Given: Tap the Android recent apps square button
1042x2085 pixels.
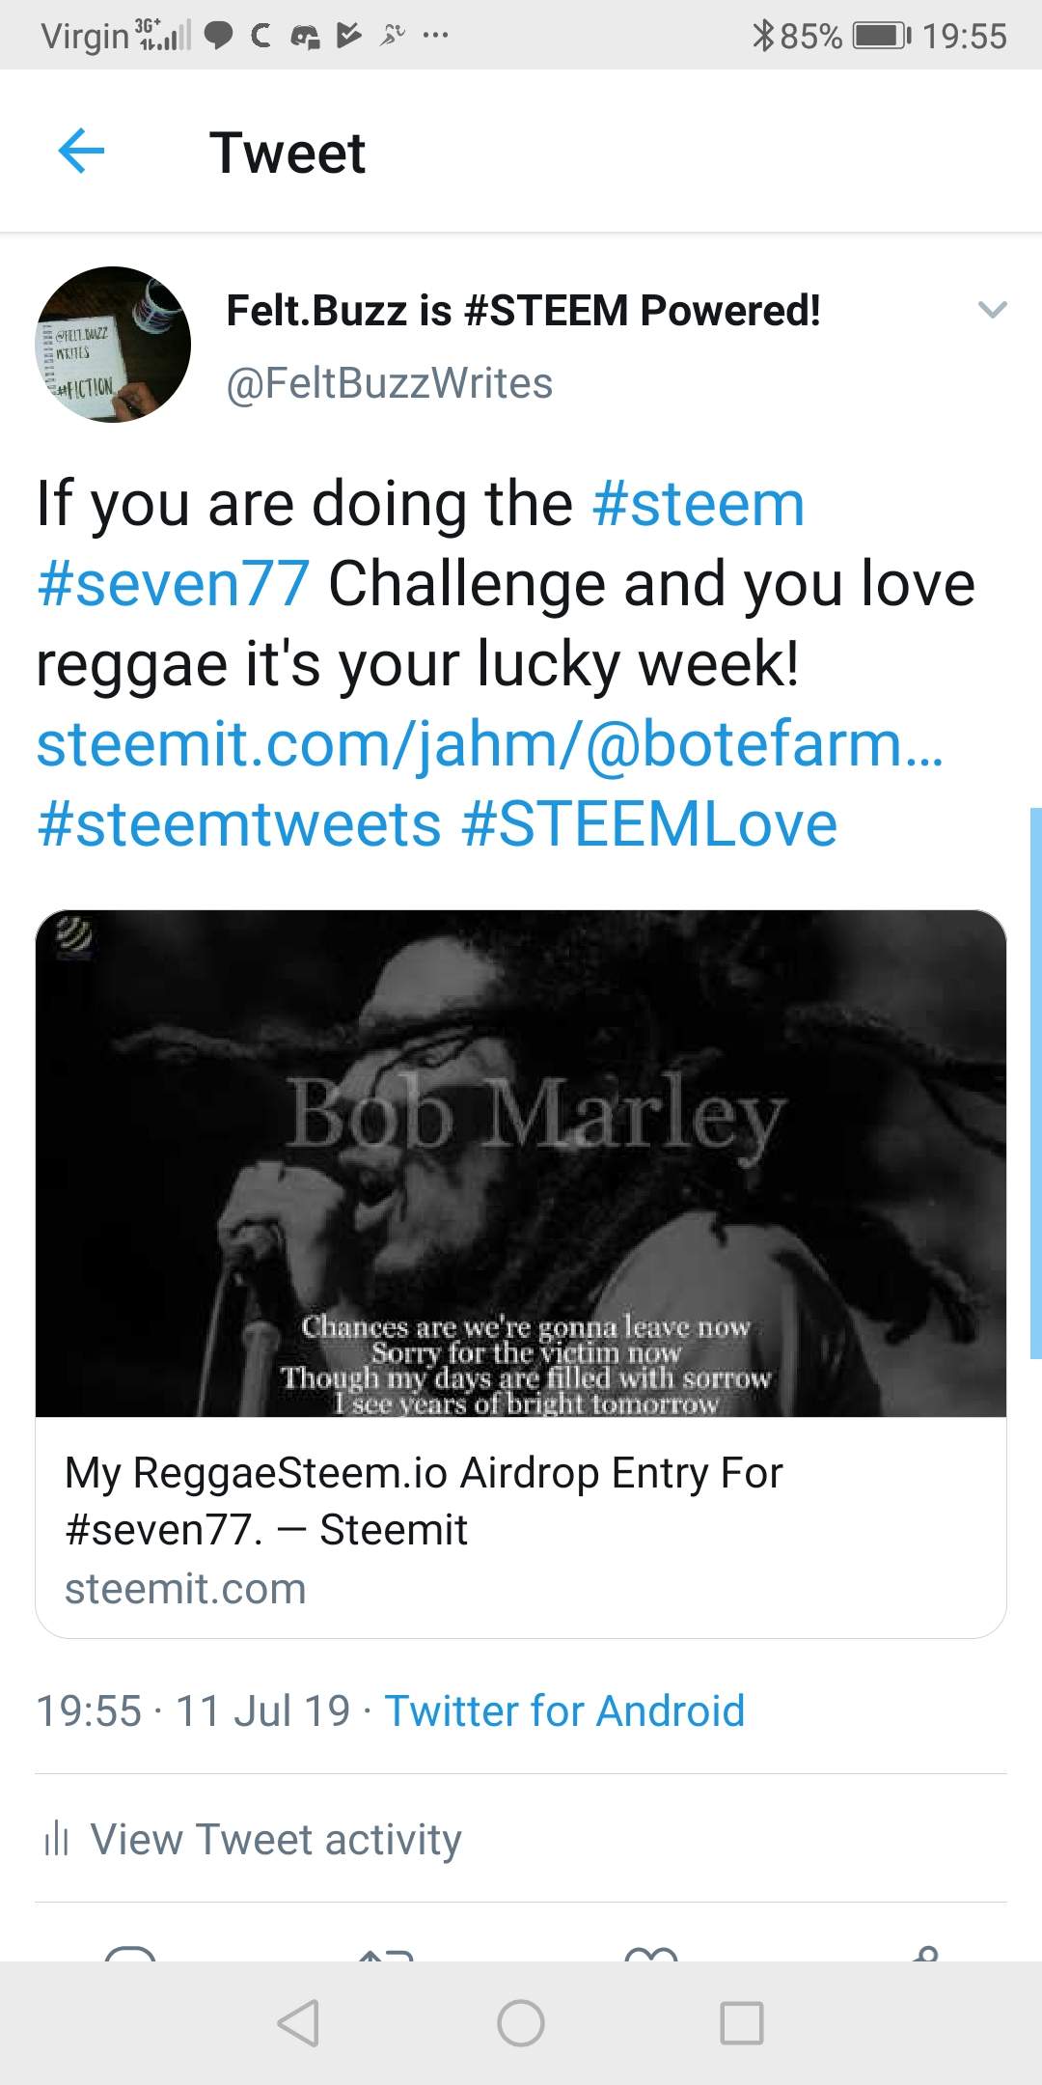Looking at the screenshot, I should tap(742, 2022).
